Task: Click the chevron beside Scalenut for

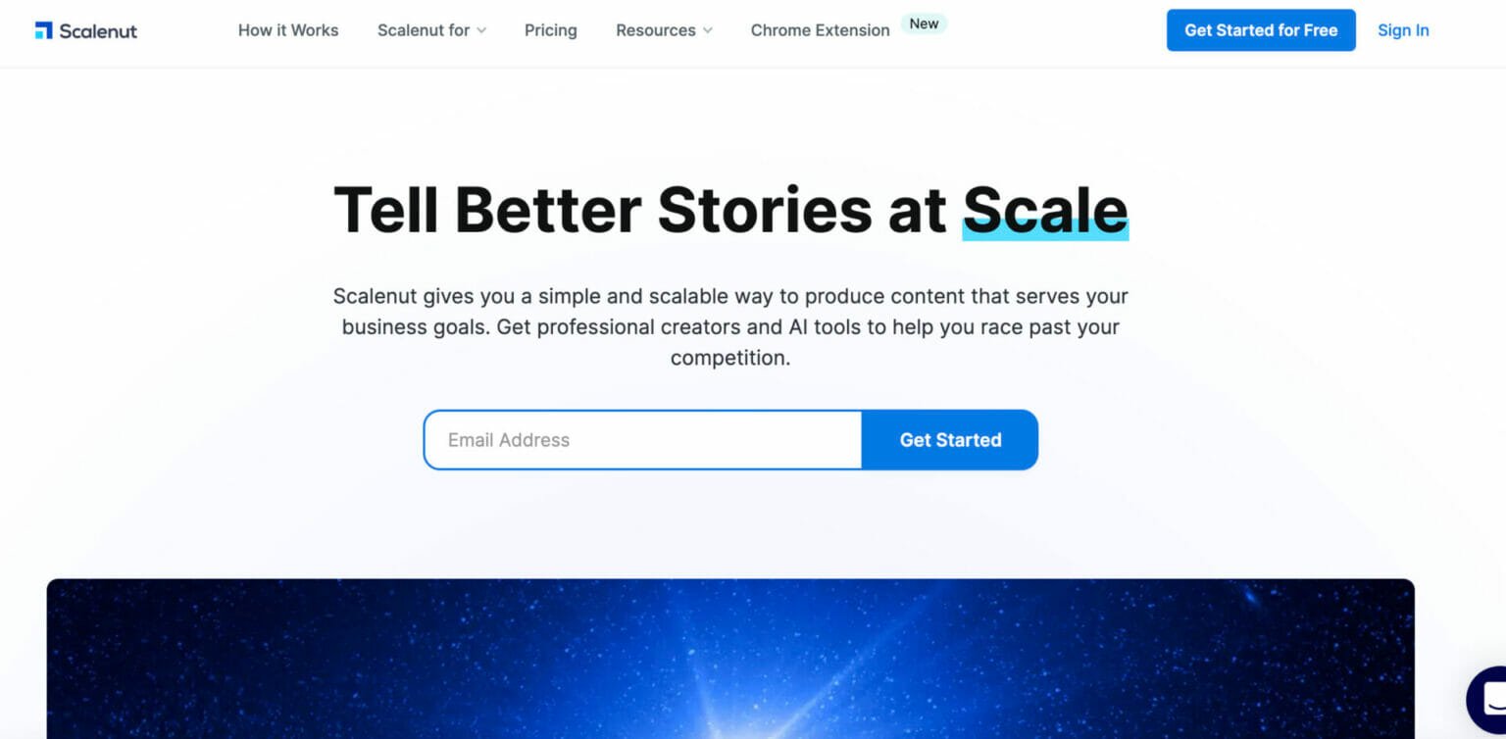Action: pos(481,31)
